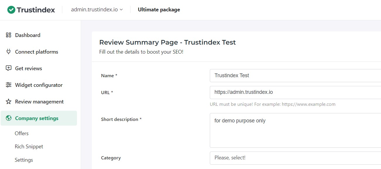Click the Trustindex green checkmark logo

pyautogui.click(x=11, y=10)
